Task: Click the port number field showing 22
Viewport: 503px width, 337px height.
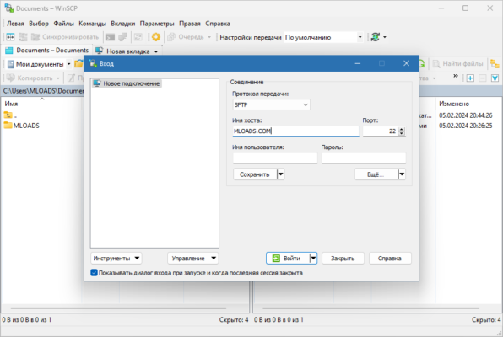Action: click(x=380, y=131)
